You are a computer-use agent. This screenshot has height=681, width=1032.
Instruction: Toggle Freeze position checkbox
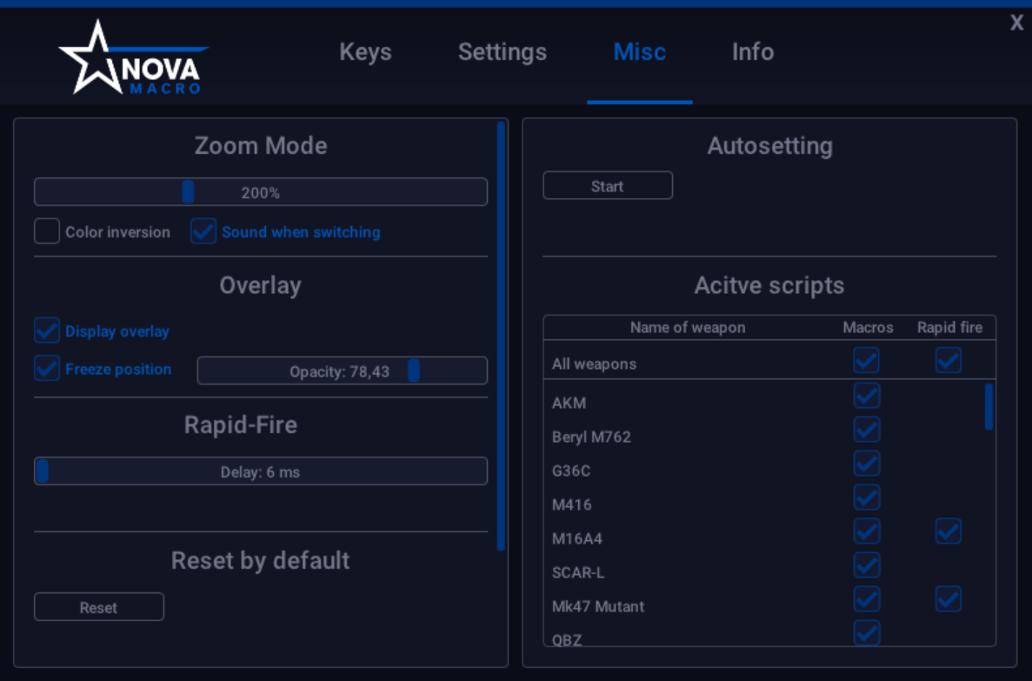pyautogui.click(x=47, y=368)
